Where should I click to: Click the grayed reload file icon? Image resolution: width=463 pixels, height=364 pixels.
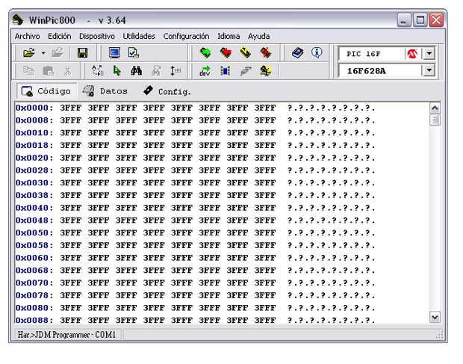[x=58, y=53]
